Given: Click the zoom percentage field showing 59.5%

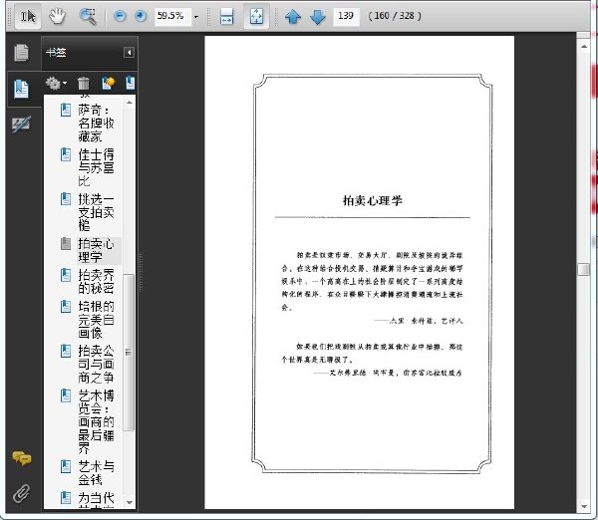Looking at the screenshot, I should (x=172, y=16).
